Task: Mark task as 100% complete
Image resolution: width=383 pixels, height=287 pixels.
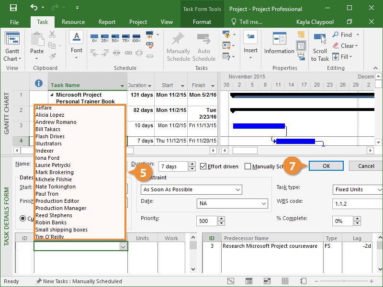Action: click(136, 38)
